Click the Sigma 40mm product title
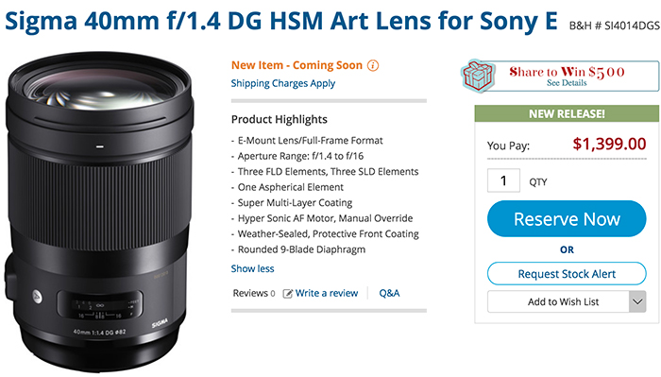This screenshot has width=661, height=377. pos(281,21)
